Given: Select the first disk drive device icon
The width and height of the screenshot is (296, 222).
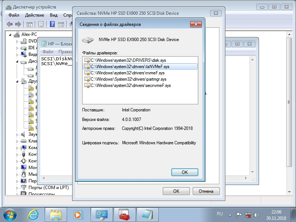Looking at the screenshot, I should click(x=31, y=69).
